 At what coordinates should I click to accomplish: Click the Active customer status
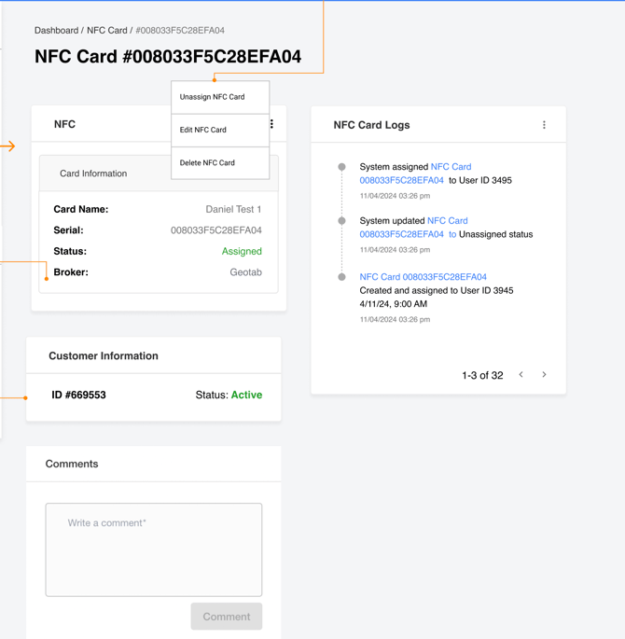click(246, 396)
